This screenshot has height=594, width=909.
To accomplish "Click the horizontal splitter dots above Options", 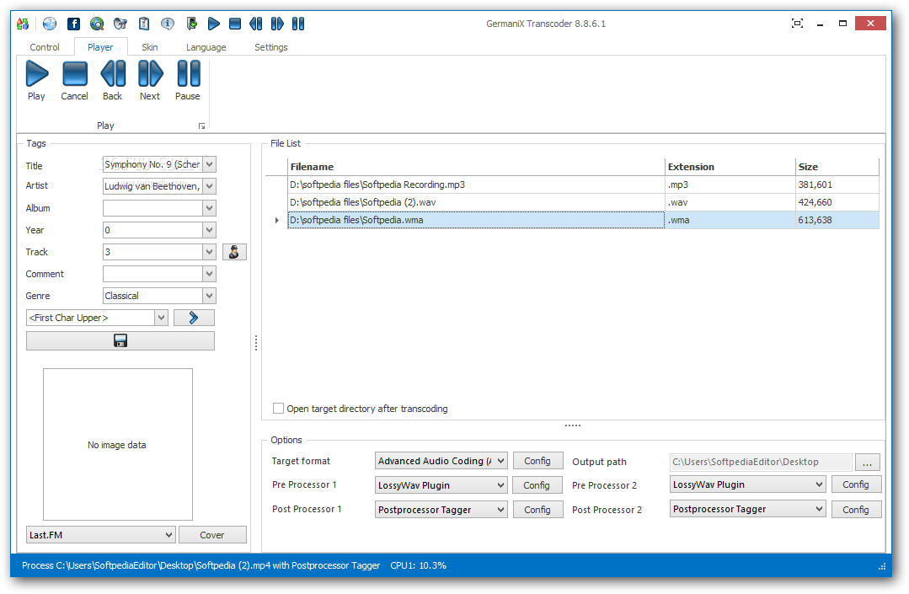I will (573, 425).
